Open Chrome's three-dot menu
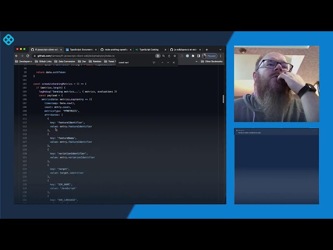 pyautogui.click(x=221, y=56)
